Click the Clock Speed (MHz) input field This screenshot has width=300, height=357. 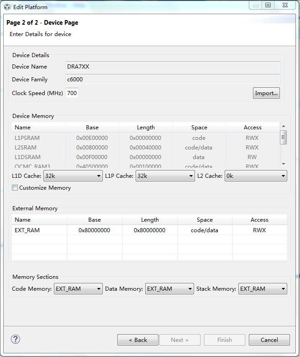coord(72,93)
